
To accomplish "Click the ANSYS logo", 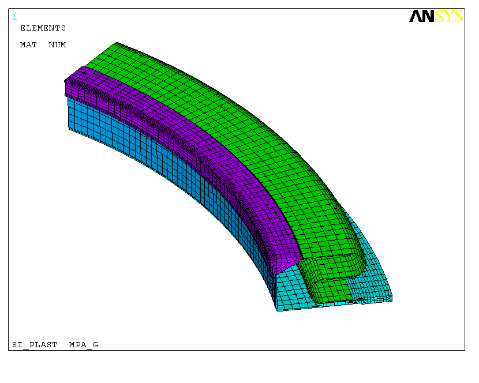I will 436,16.
